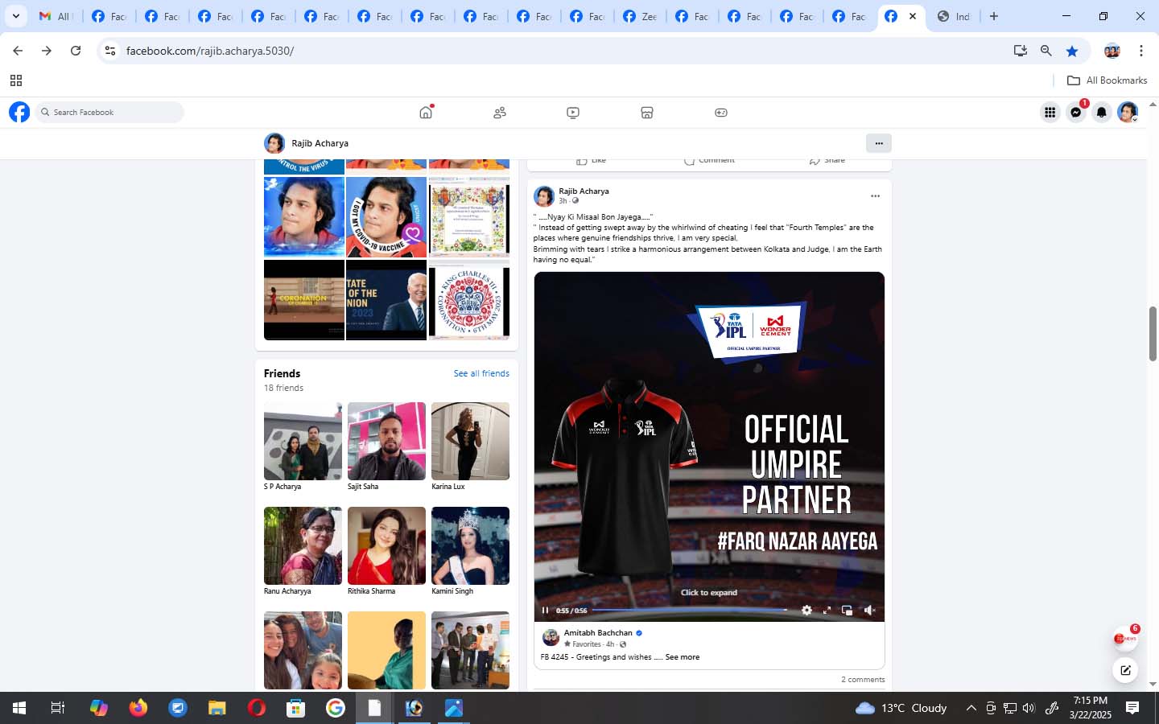Screen dimensions: 1159x724
Task: Open the profile three-dot options button
Action: 879,143
